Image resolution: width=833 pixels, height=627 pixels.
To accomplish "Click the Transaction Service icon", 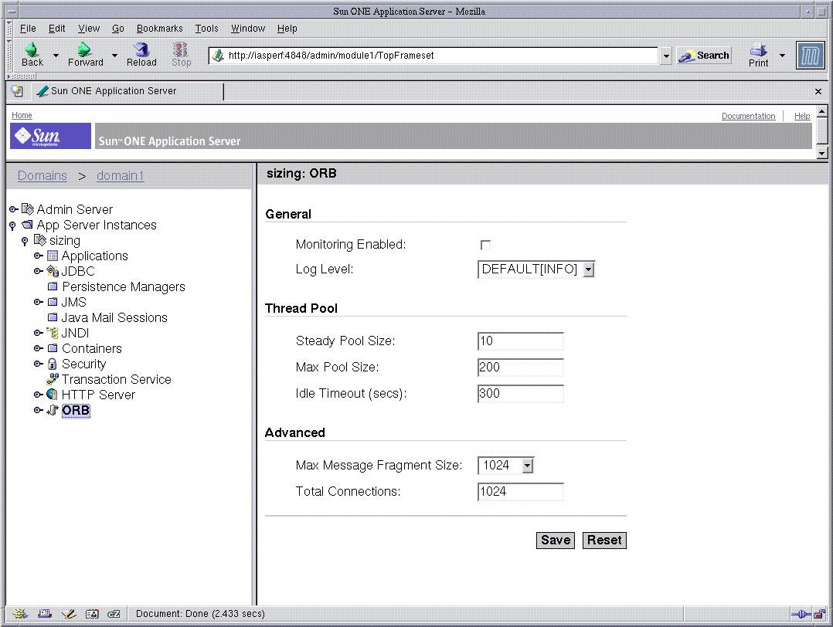I will (53, 379).
